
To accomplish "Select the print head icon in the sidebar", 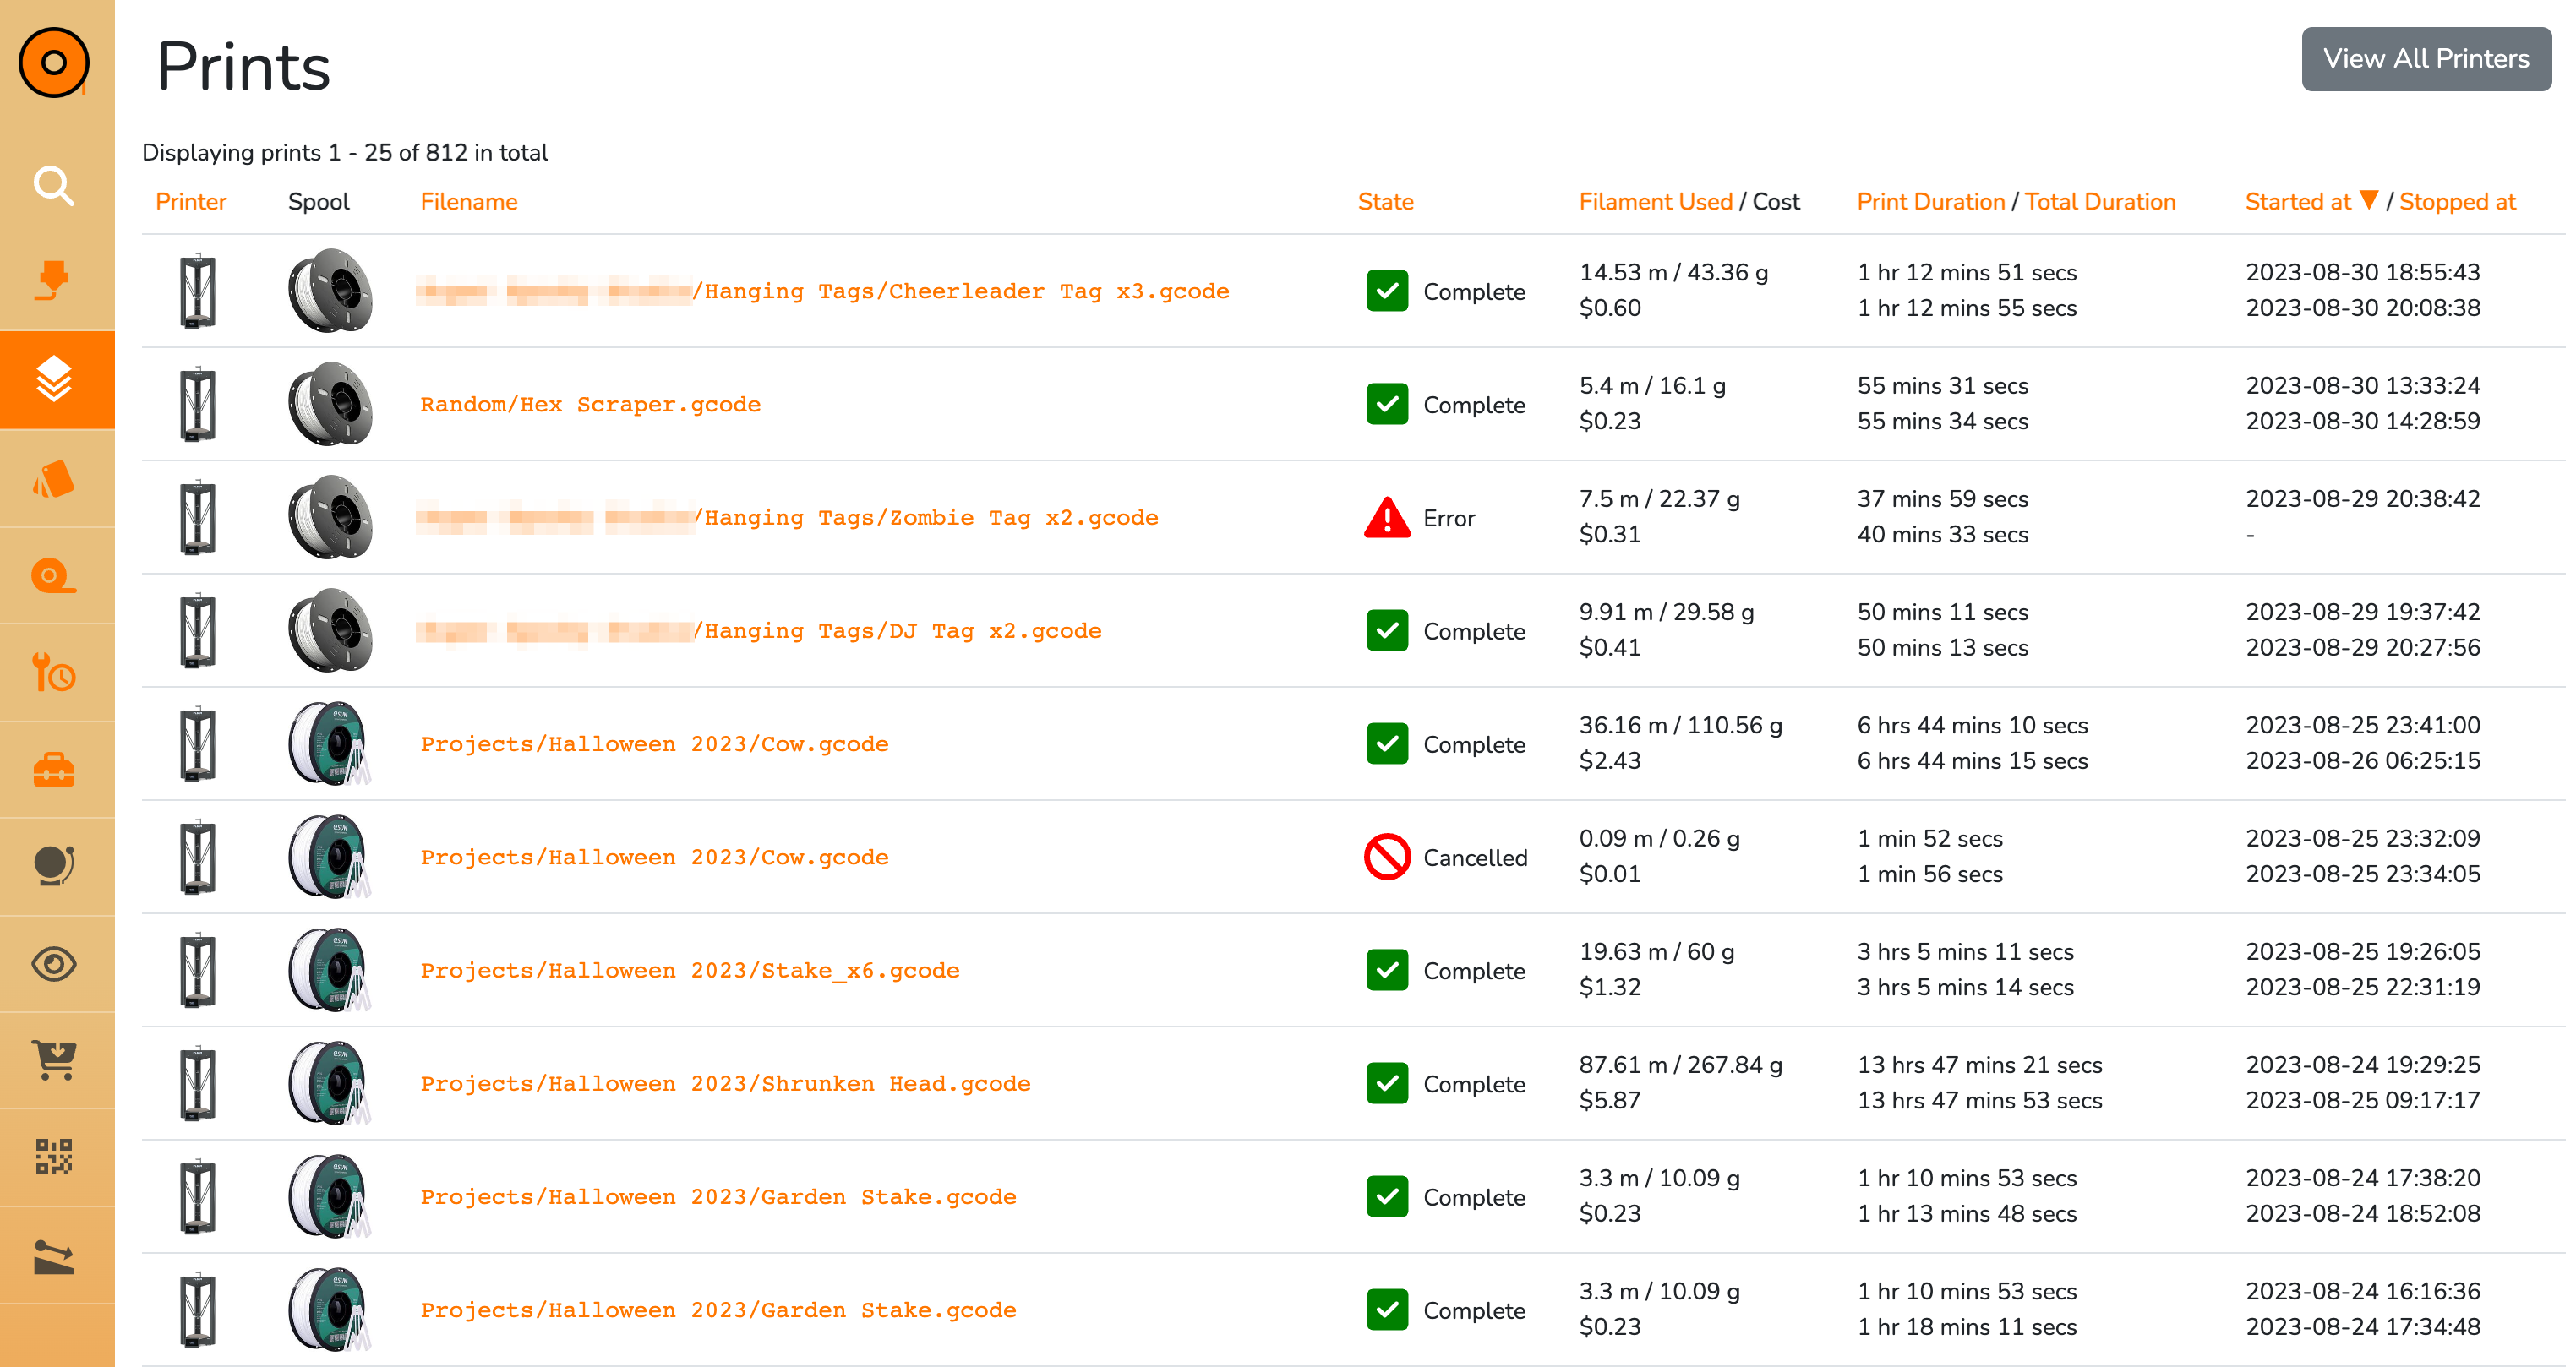I will pyautogui.click(x=54, y=282).
